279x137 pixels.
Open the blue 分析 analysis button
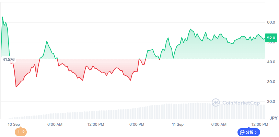point(248,132)
